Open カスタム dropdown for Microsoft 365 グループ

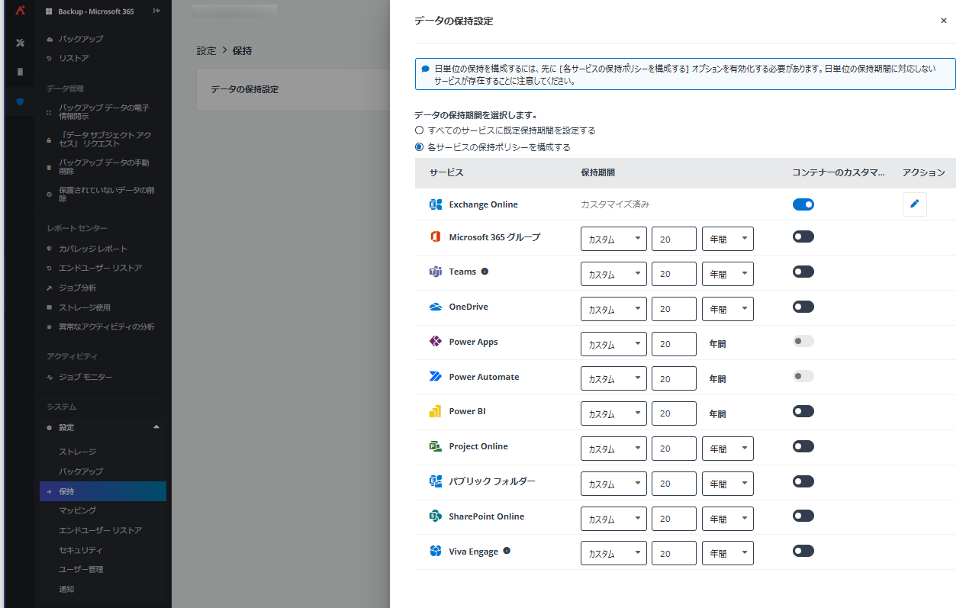click(613, 239)
